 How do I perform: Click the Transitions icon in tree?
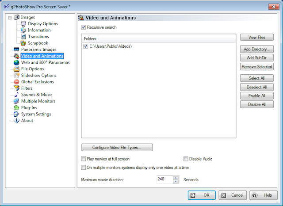pyautogui.click(x=23, y=37)
